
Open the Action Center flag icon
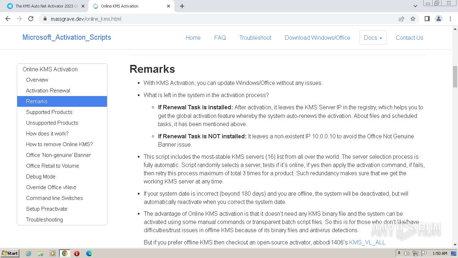pos(424,253)
